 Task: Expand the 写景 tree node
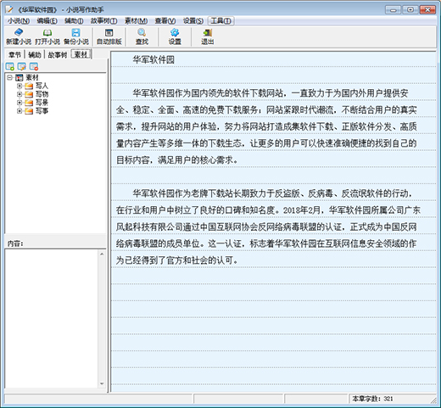pos(20,103)
